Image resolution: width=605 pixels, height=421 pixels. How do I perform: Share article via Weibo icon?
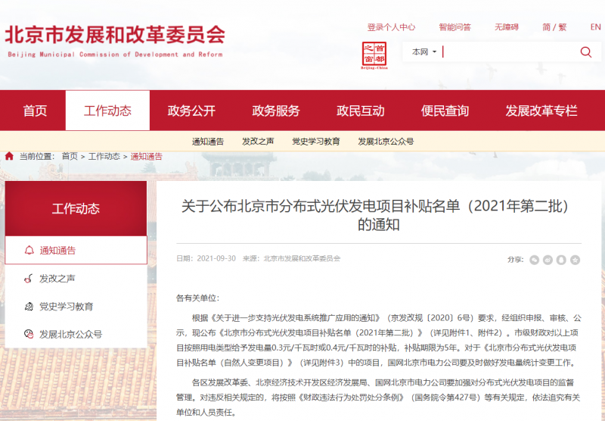click(x=548, y=260)
